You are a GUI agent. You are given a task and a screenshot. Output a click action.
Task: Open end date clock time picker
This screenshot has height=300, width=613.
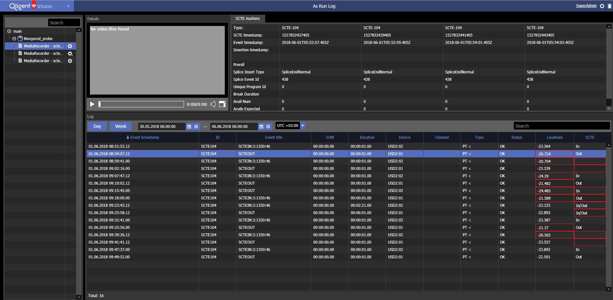pos(268,127)
